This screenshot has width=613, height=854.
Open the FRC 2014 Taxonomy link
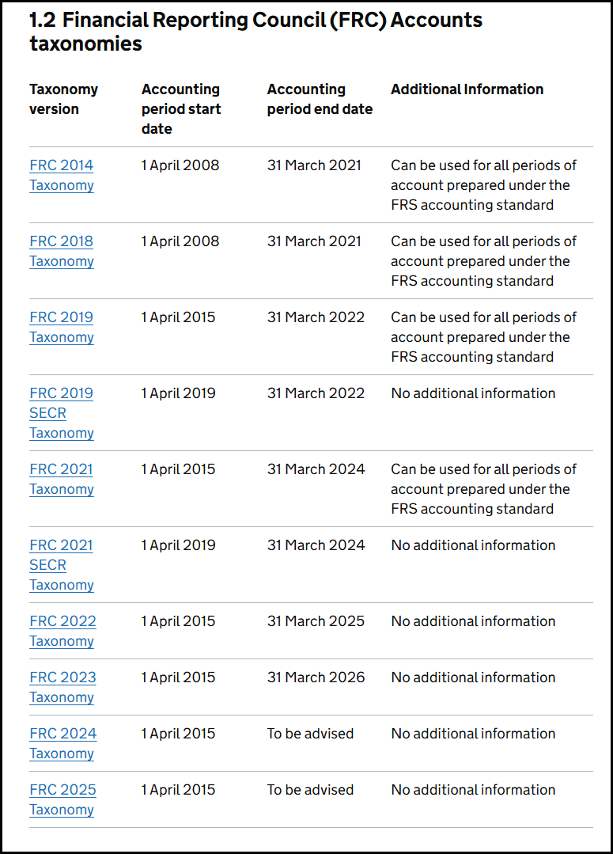(62, 175)
